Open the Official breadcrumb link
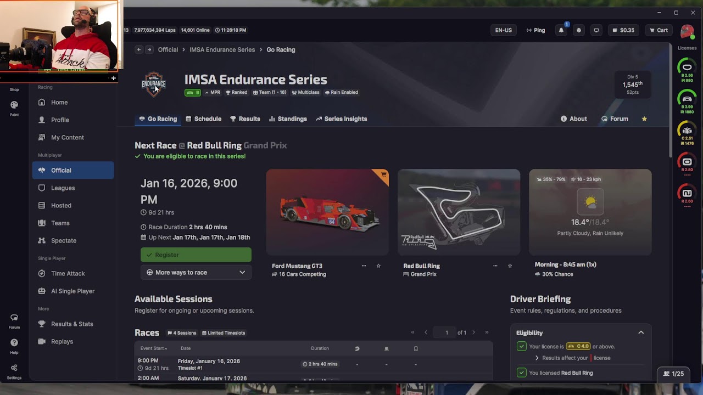Screen dimensions: 703x395 pyautogui.click(x=168, y=49)
